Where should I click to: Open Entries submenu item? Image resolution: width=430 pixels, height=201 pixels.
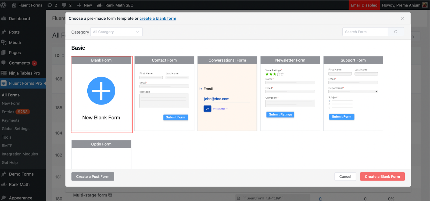coord(8,112)
